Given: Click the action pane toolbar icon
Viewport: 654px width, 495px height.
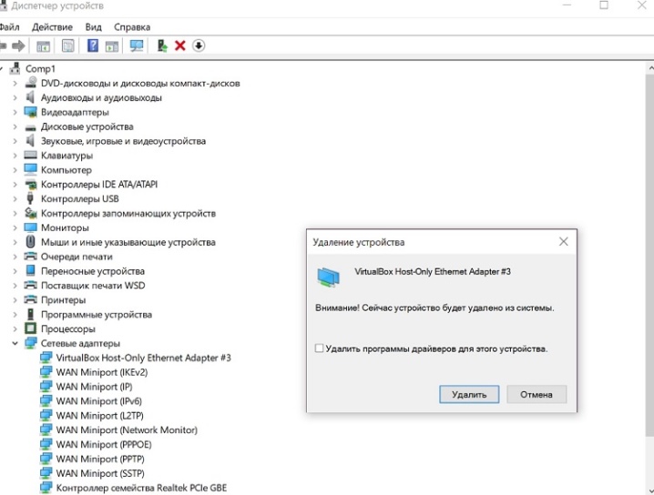Looking at the screenshot, I should [x=112, y=45].
